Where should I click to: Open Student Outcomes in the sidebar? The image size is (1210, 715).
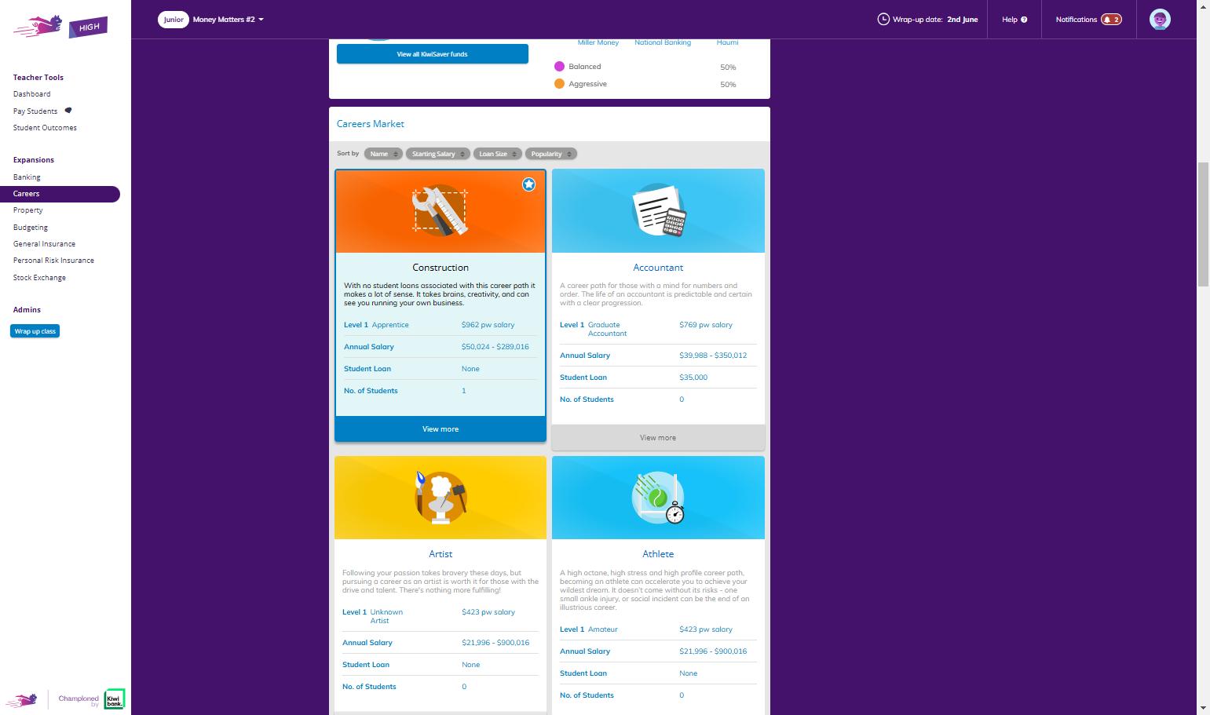(45, 128)
